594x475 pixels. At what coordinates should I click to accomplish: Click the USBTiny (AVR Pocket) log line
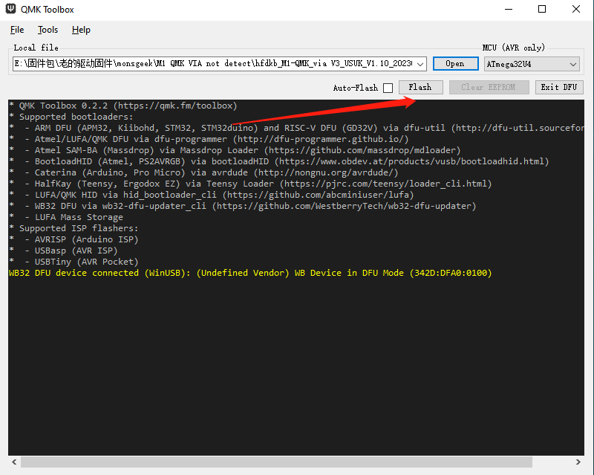point(74,262)
